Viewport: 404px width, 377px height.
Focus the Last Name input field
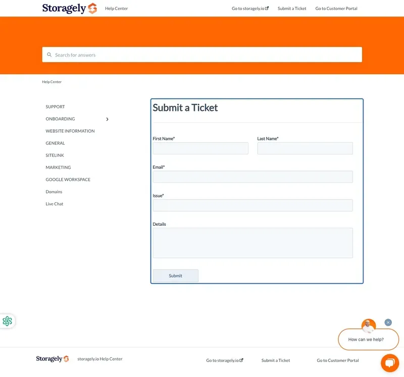coord(305,148)
